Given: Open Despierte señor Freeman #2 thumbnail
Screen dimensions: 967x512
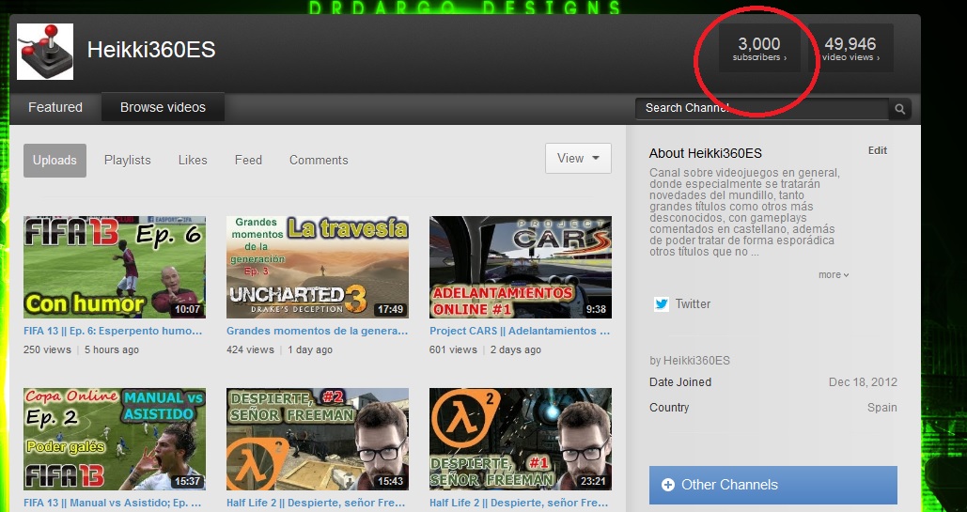Looking at the screenshot, I should tap(318, 440).
